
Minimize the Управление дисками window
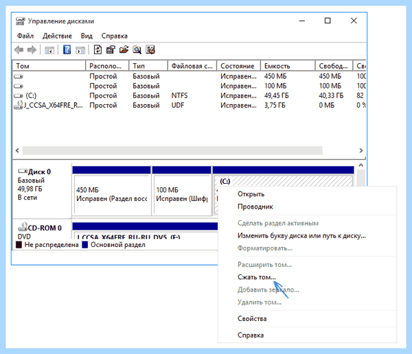302,21
